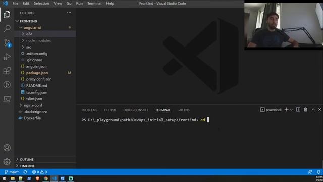Expand the Timeline section
323x182 pixels.
45,166
